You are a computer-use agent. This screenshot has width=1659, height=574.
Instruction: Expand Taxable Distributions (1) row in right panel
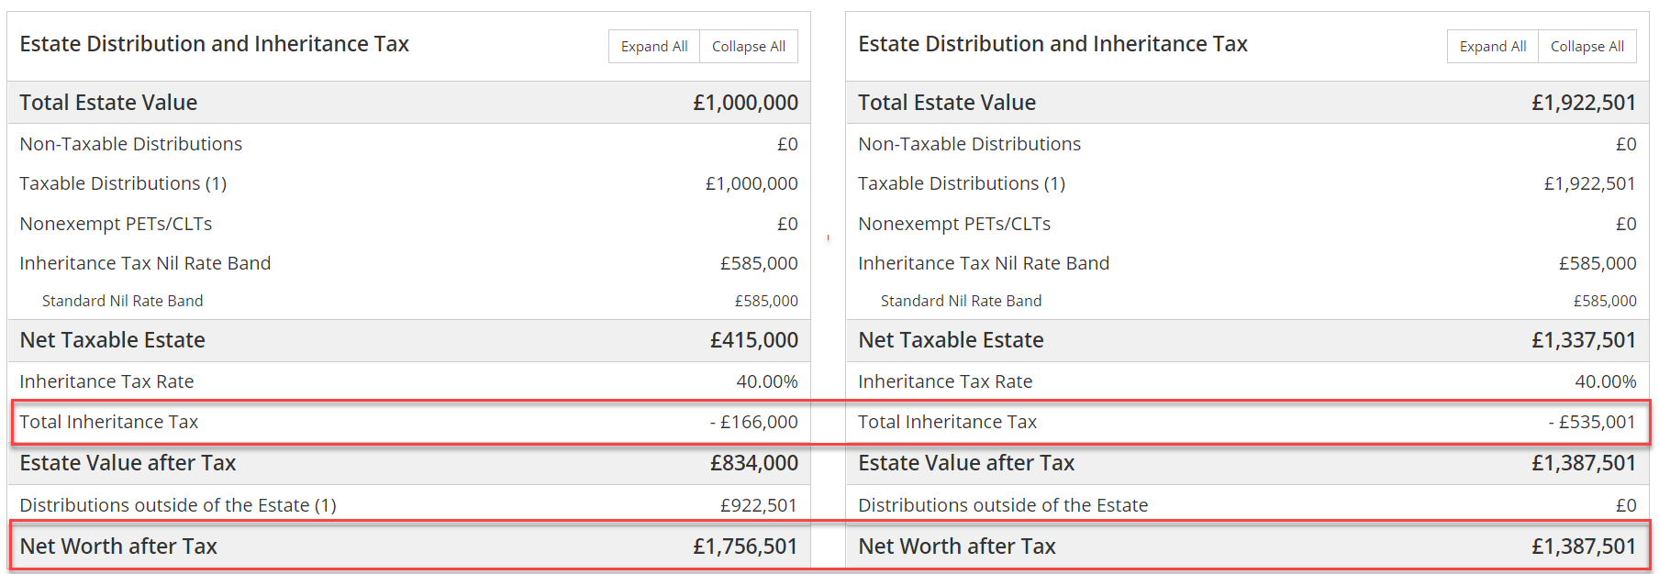tap(1247, 183)
